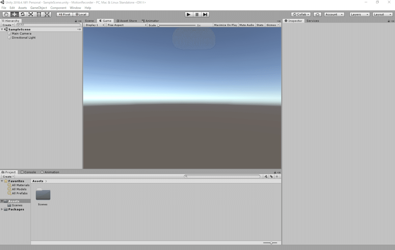Select the Rect Transform tool

pyautogui.click(x=39, y=14)
